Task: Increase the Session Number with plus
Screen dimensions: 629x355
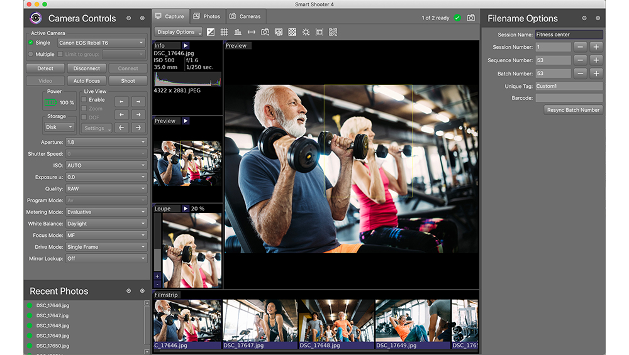Action: (x=596, y=47)
